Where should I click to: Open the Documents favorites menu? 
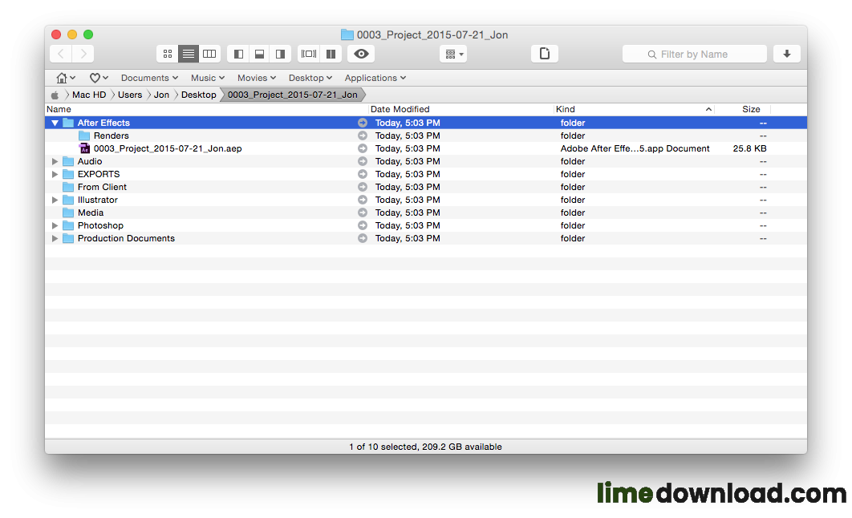coord(149,78)
